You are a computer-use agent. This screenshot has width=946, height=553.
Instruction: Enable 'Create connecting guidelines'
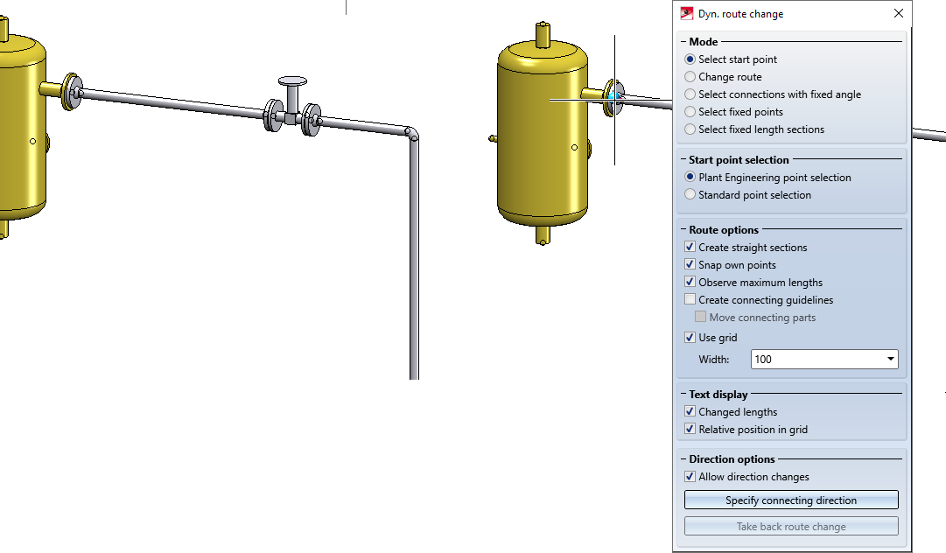[x=690, y=299]
